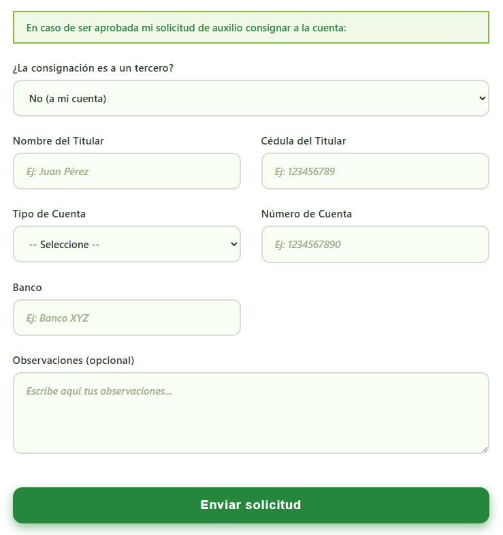
Task: Click the green banner about auxilio consignment
Action: point(250,28)
